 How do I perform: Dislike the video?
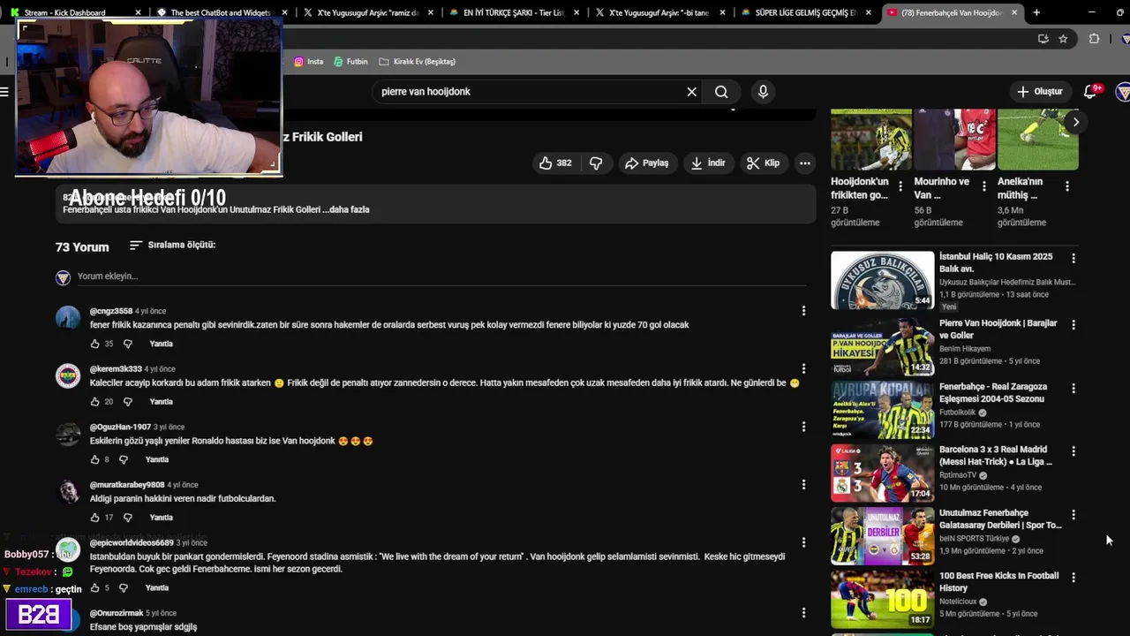(x=596, y=163)
